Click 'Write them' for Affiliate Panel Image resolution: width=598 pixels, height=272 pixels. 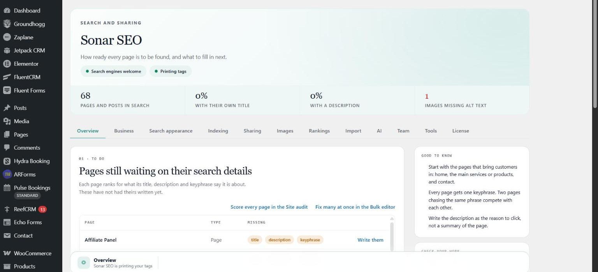point(370,240)
